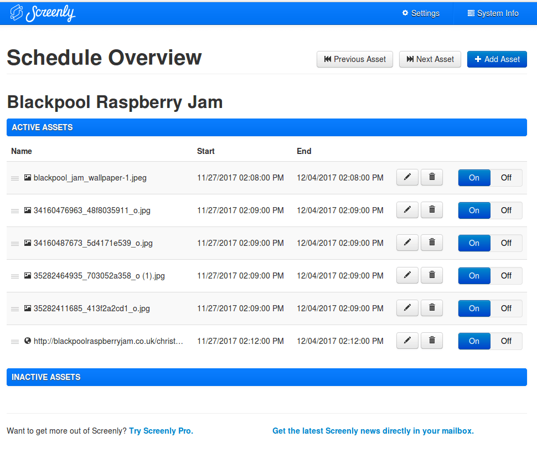Edit the 35282464935_703052a358_o (1).jpg asset
This screenshot has height=458, width=537.
click(407, 275)
